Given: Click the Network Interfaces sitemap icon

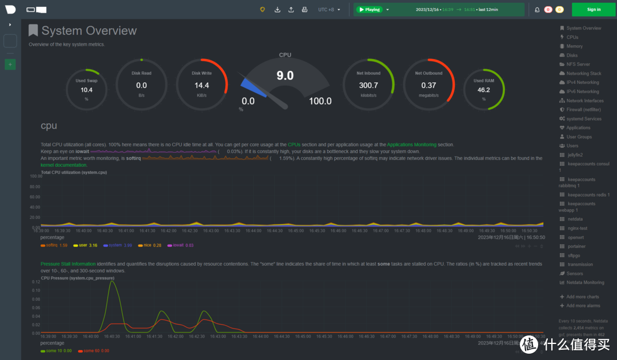Looking at the screenshot, I should pyautogui.click(x=562, y=101).
